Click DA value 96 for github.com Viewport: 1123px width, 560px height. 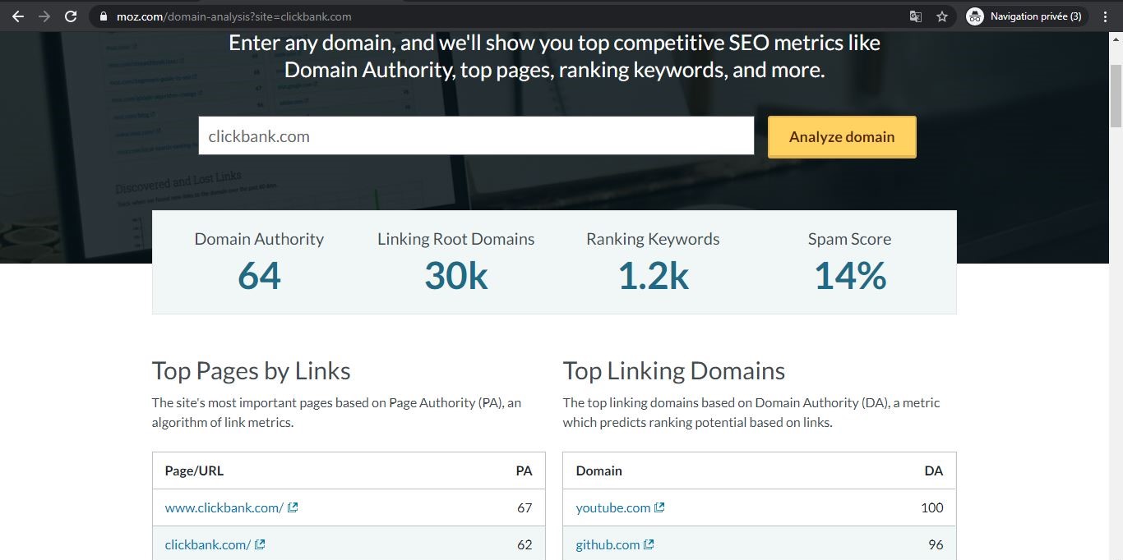point(936,544)
